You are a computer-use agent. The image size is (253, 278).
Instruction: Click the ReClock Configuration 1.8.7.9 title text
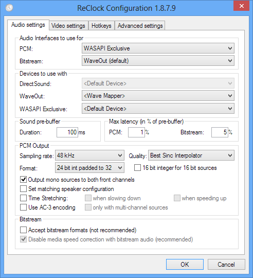[127, 8]
